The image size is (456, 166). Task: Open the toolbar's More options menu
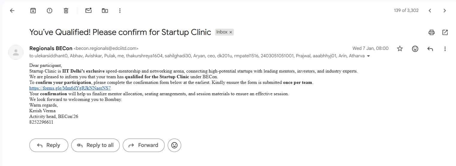[120, 11]
